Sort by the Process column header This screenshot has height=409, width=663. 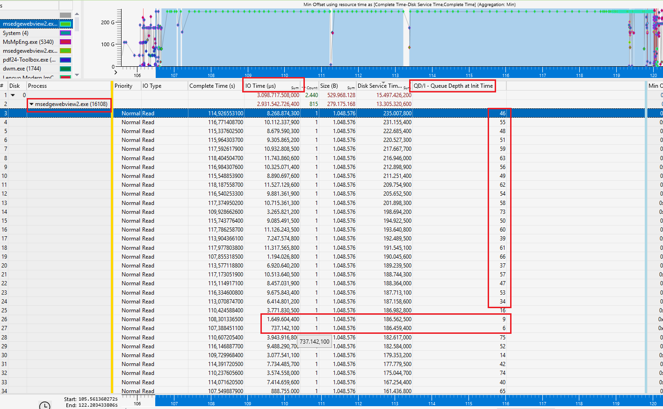(x=37, y=86)
